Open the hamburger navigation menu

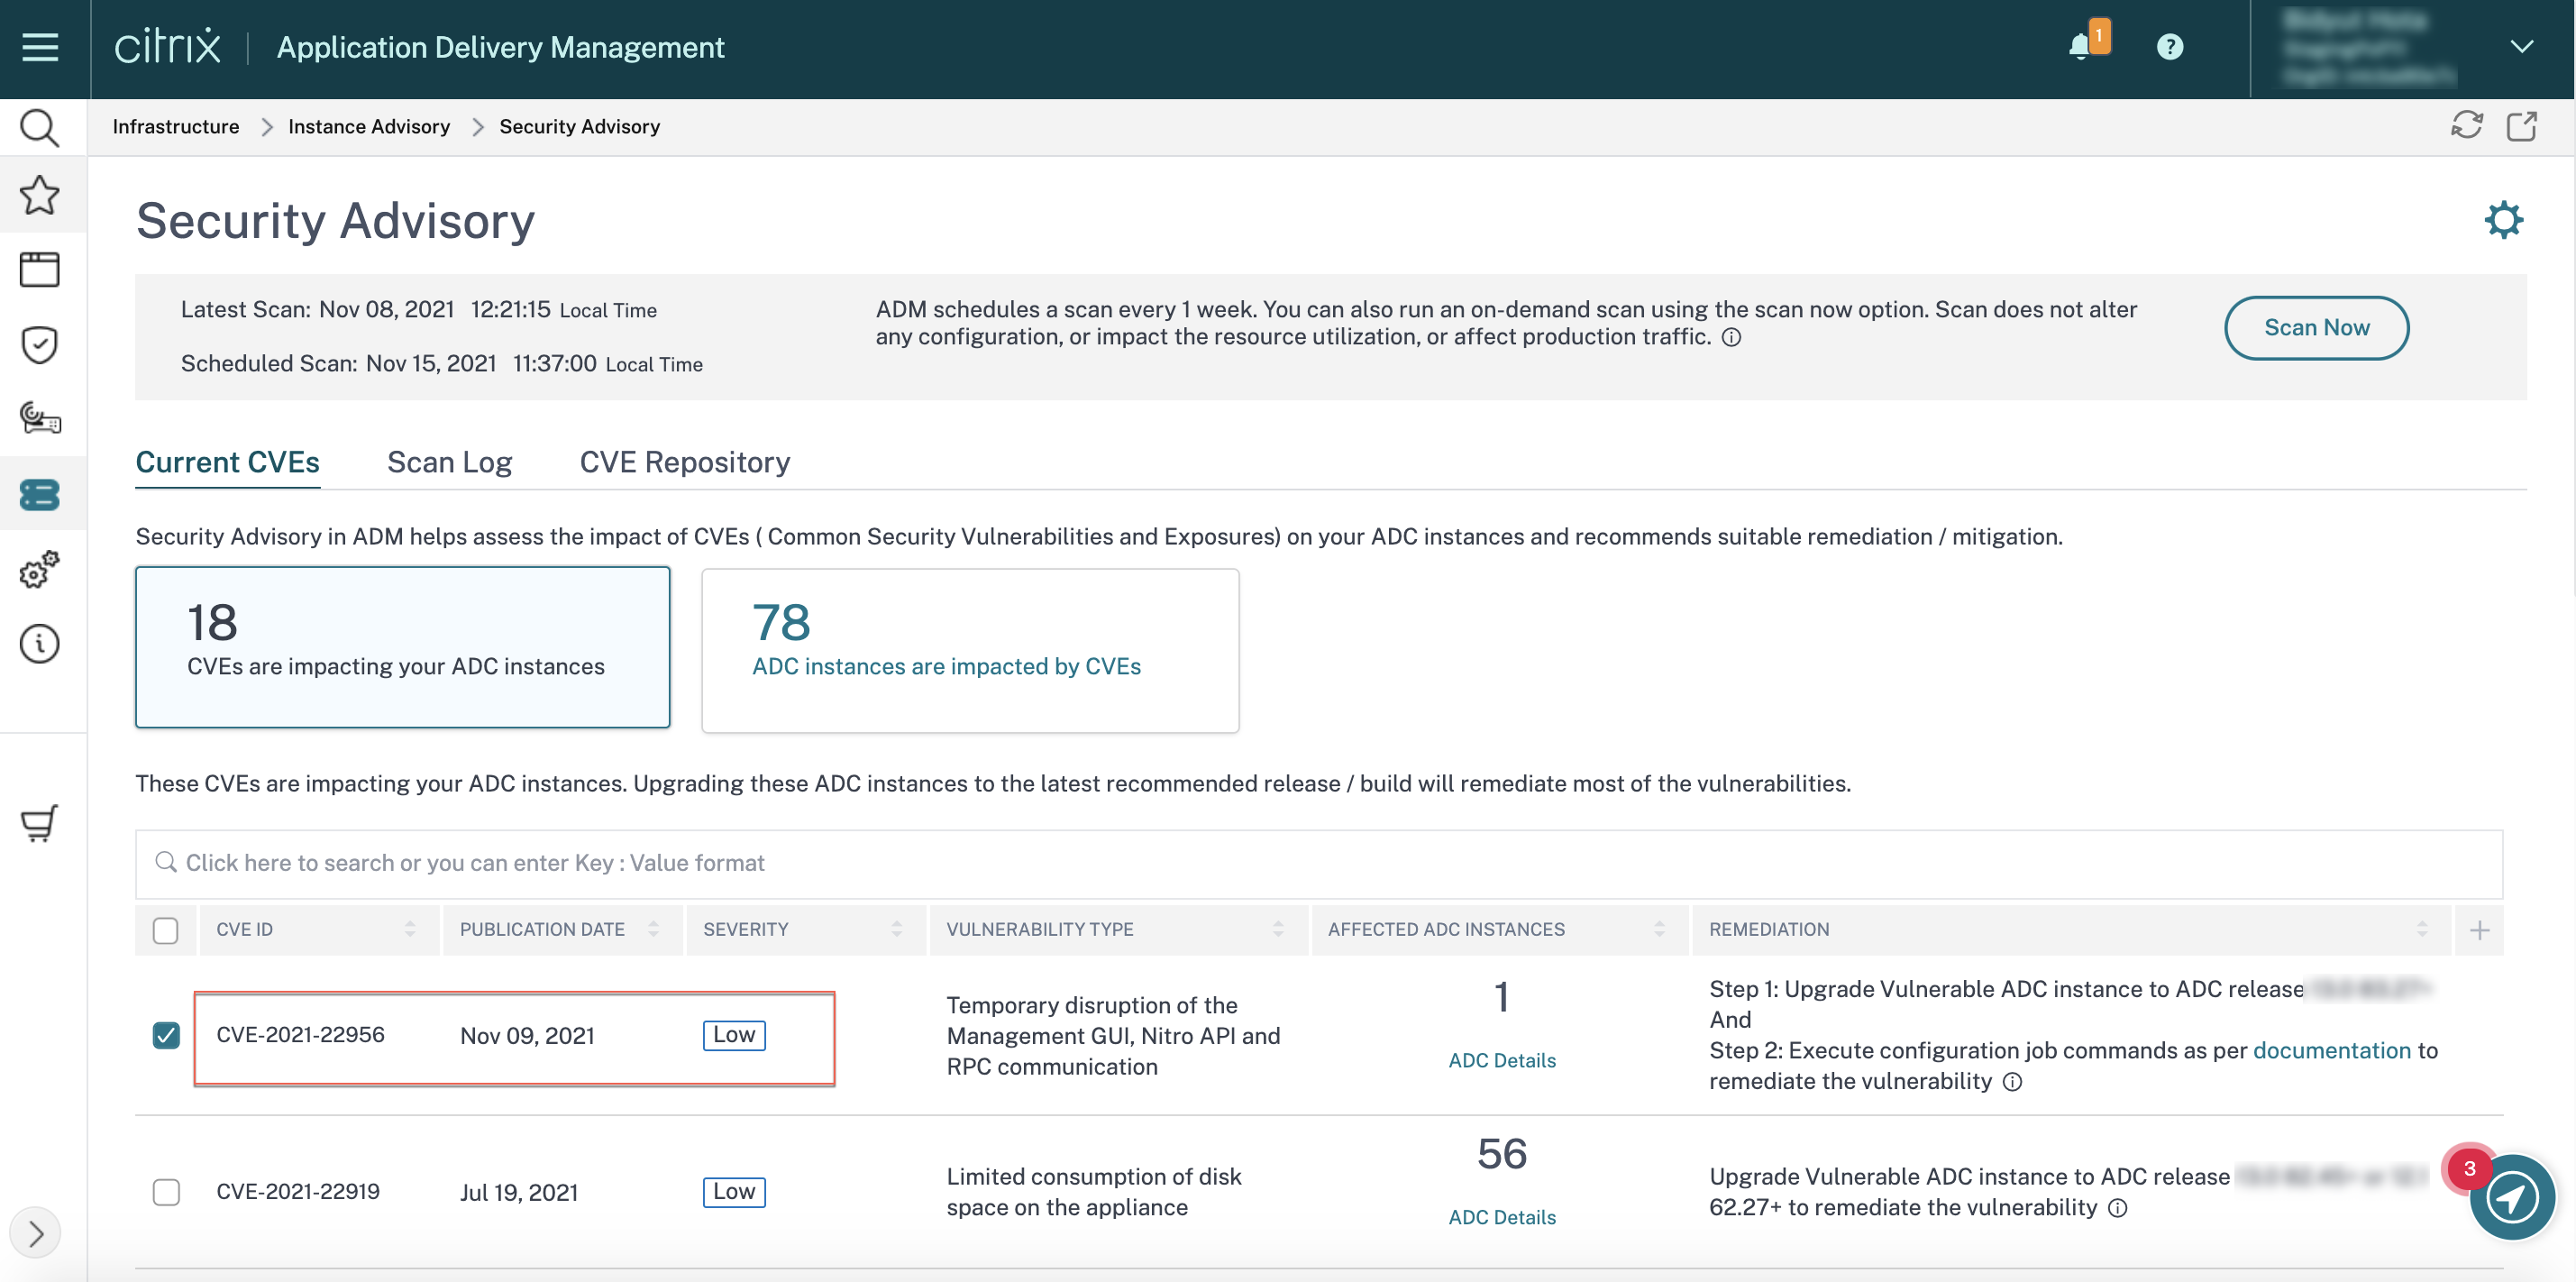(40, 47)
